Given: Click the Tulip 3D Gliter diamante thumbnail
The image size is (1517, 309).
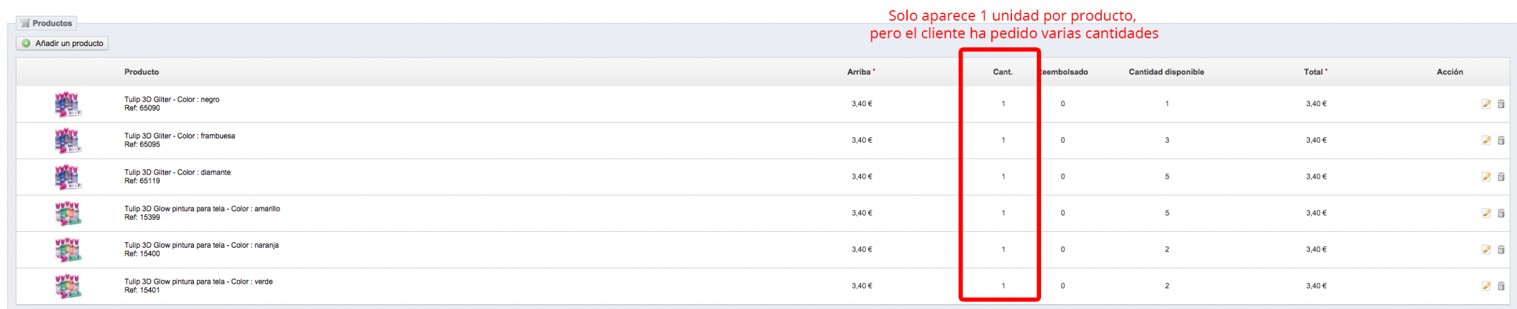Looking at the screenshot, I should tap(68, 177).
